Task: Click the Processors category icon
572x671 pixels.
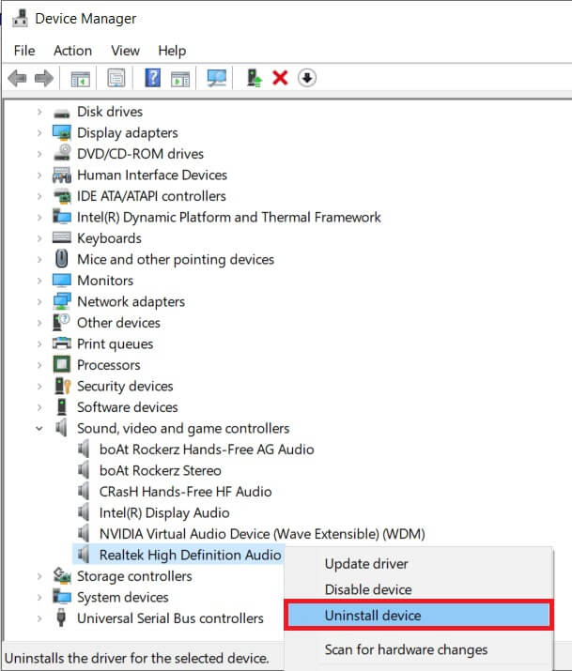Action: click(x=62, y=365)
